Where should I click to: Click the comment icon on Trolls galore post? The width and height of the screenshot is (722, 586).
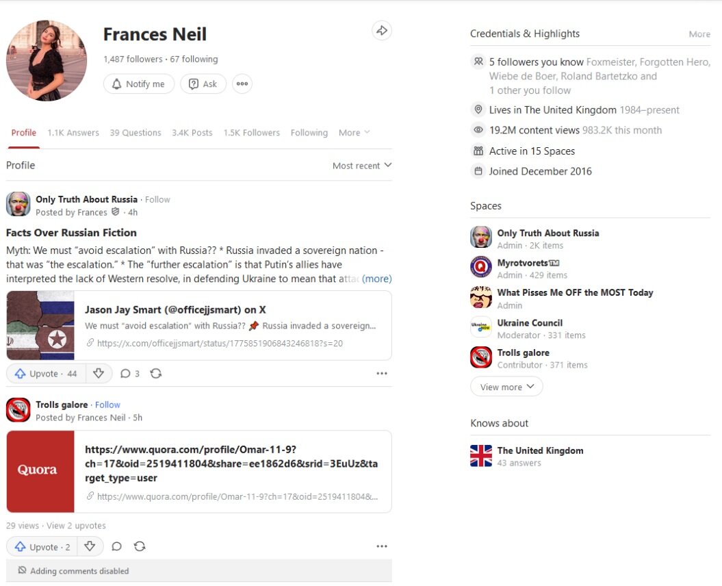tap(116, 547)
